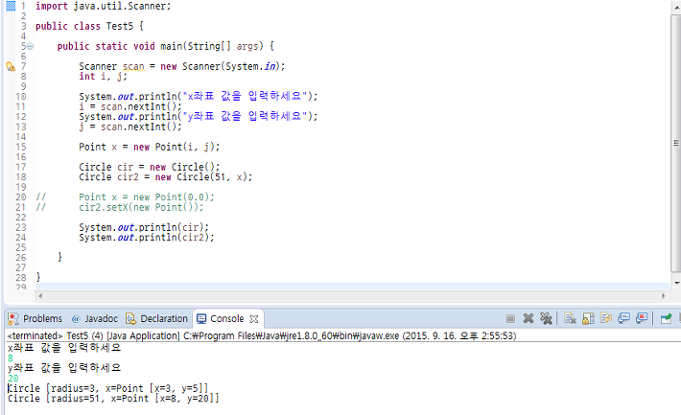Click the editor horizontal scrollbar left arrow

tap(40, 296)
